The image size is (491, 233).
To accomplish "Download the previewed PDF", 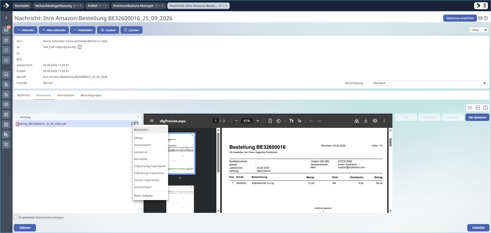I will point(366,121).
